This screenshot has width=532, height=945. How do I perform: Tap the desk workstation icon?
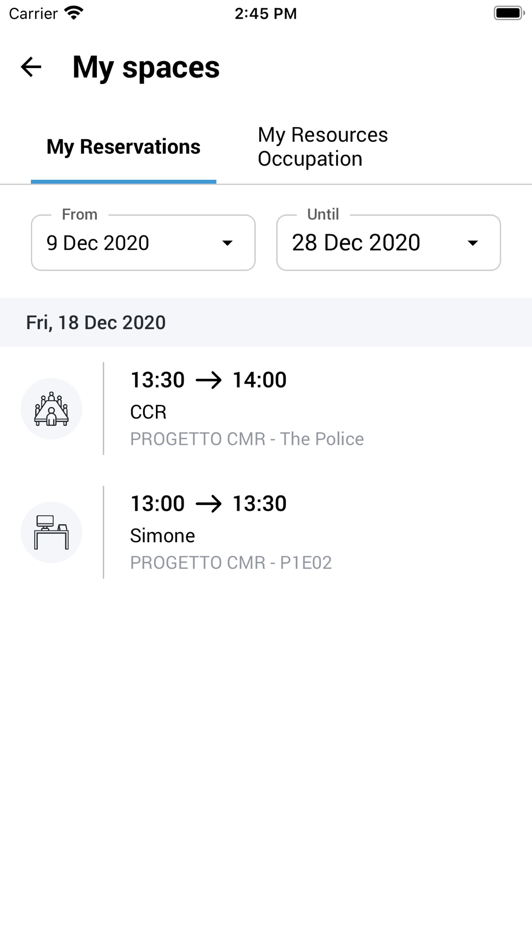(52, 532)
